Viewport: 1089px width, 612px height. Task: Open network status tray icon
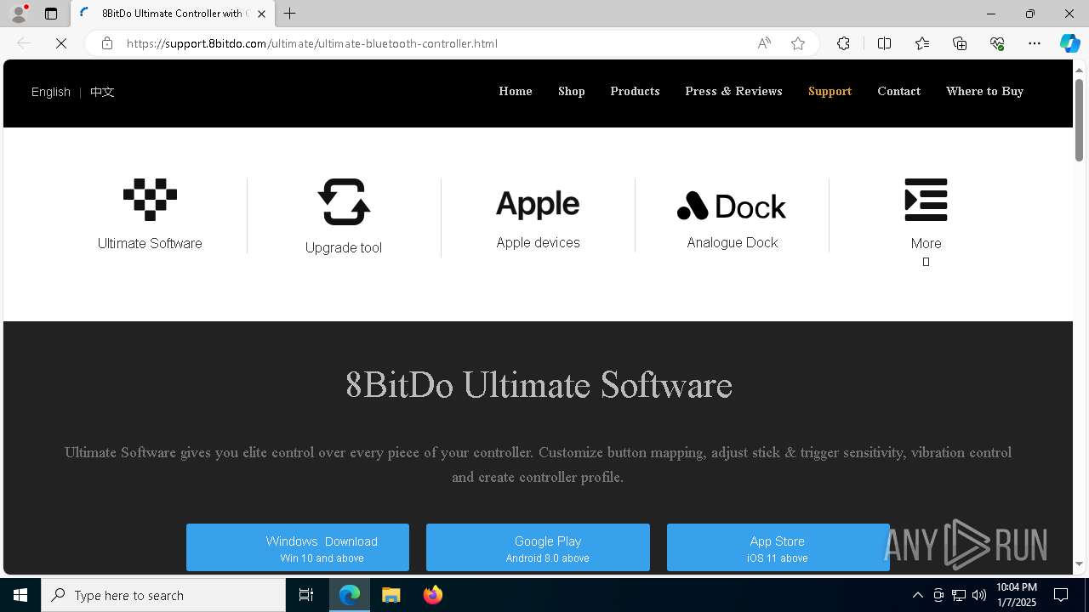959,595
